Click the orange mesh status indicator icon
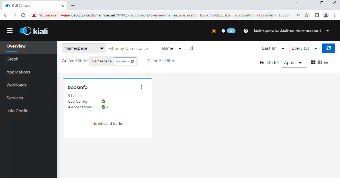Image resolution: width=340 pixels, height=178 pixels. (214, 31)
